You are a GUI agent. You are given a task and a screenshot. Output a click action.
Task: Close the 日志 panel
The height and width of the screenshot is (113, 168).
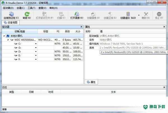(x=164, y=87)
